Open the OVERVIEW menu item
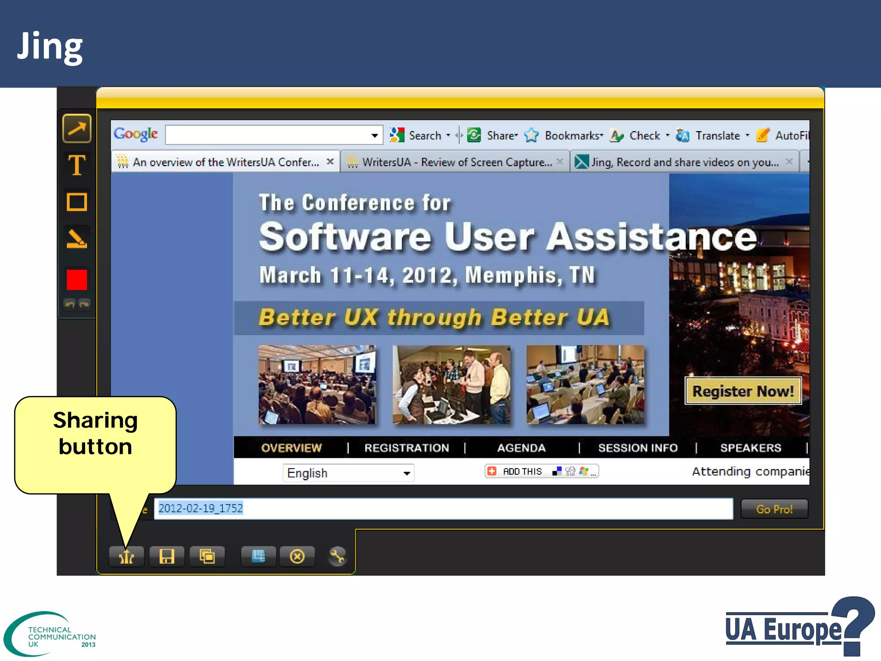This screenshot has width=881, height=661. click(292, 448)
